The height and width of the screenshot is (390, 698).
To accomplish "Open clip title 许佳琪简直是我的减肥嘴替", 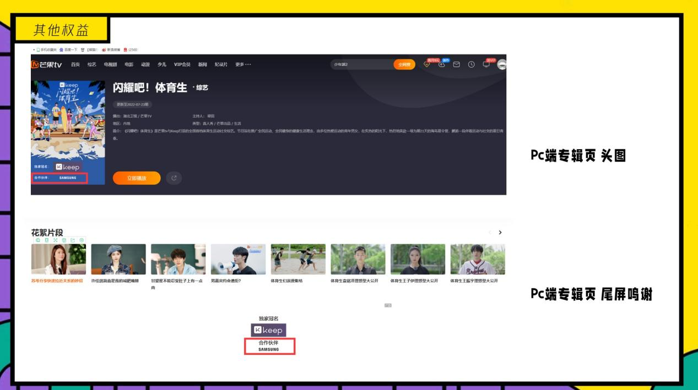I will (115, 281).
